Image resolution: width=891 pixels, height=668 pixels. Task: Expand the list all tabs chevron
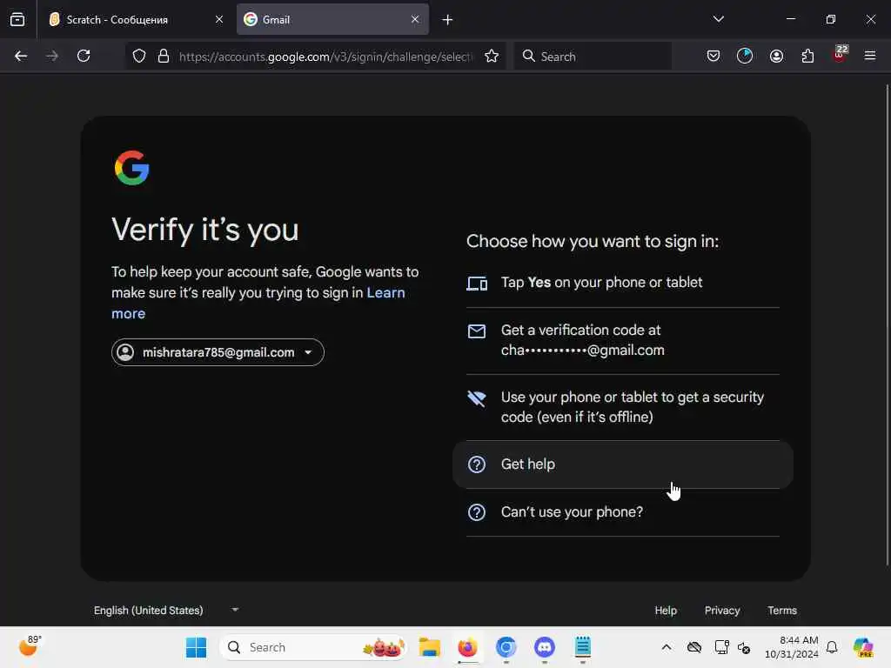coord(718,19)
